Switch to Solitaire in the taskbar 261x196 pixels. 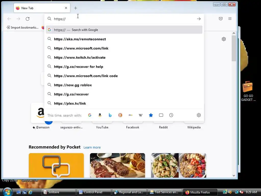click(58, 192)
